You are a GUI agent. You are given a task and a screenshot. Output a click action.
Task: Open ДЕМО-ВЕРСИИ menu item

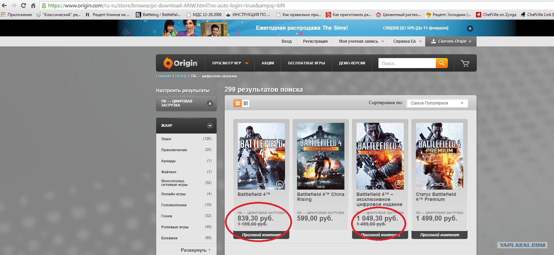pos(352,63)
